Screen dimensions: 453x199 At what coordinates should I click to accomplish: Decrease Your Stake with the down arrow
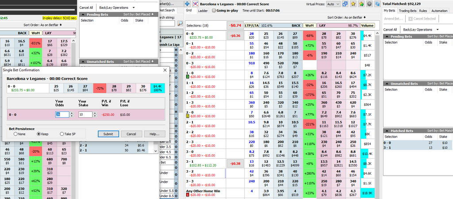(95, 116)
